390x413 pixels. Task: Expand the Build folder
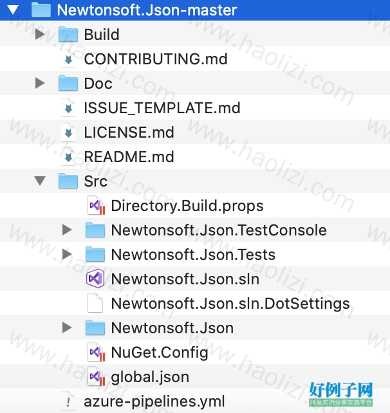click(x=40, y=34)
